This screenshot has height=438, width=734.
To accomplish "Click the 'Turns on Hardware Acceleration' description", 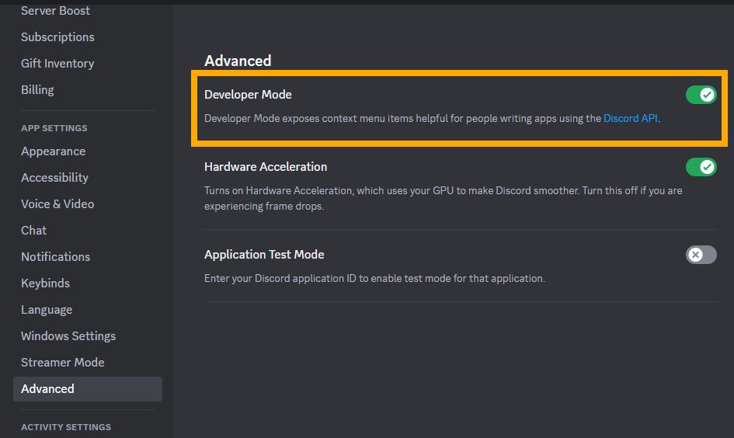I will coord(444,198).
